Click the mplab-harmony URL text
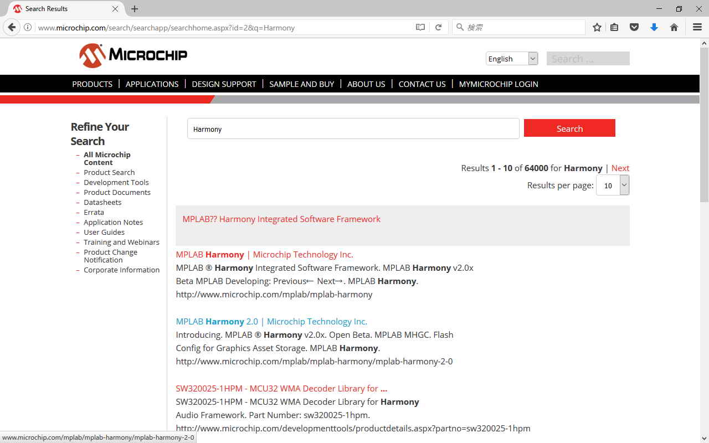 (x=274, y=294)
